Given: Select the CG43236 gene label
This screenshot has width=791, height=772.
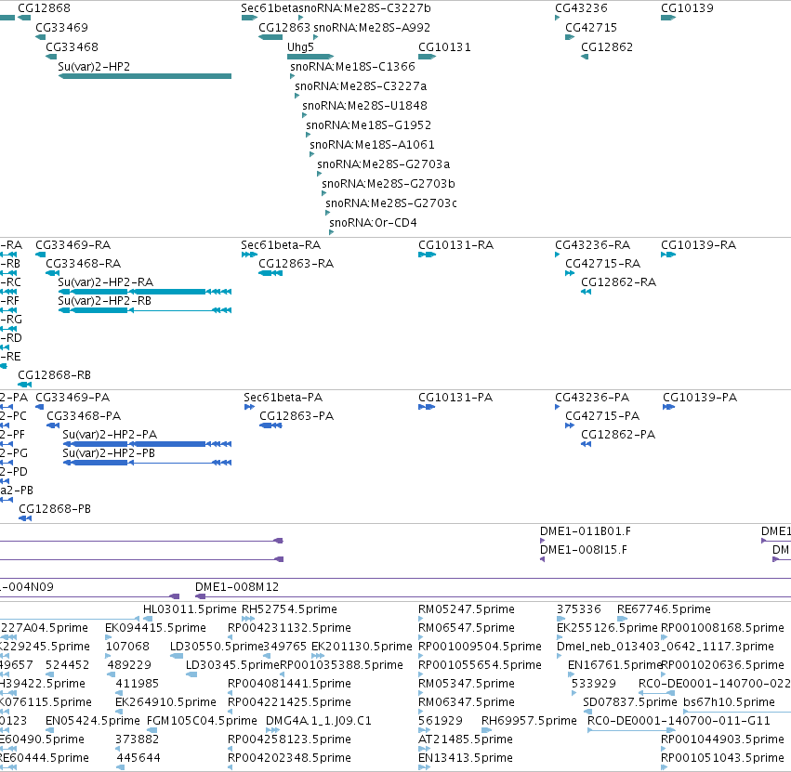Looking at the screenshot, I should click(581, 8).
